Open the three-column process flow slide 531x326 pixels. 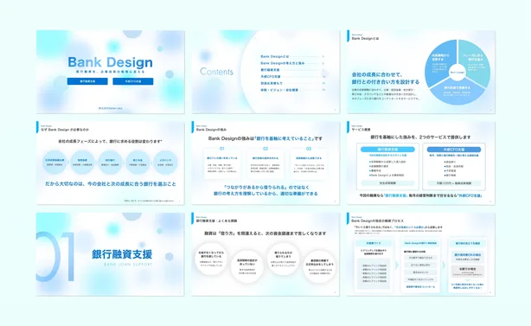(x=421, y=254)
